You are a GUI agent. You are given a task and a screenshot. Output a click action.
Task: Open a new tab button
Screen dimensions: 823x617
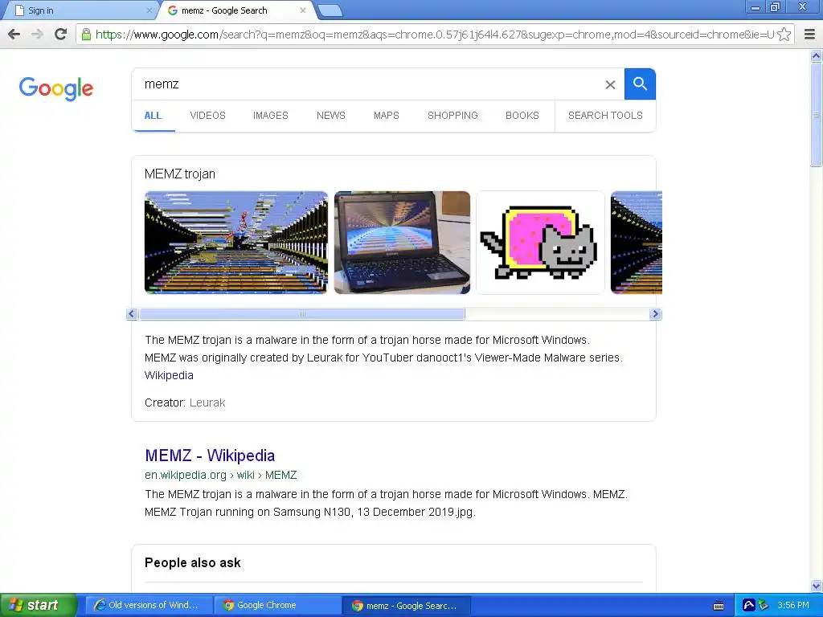(330, 10)
